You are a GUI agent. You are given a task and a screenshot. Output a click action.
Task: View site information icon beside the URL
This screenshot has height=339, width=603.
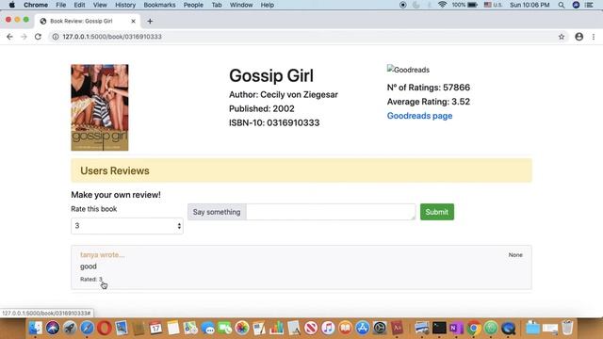point(56,37)
